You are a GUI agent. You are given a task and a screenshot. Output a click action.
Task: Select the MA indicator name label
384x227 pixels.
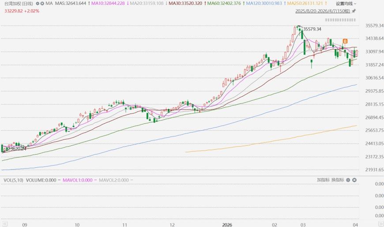pos(49,4)
